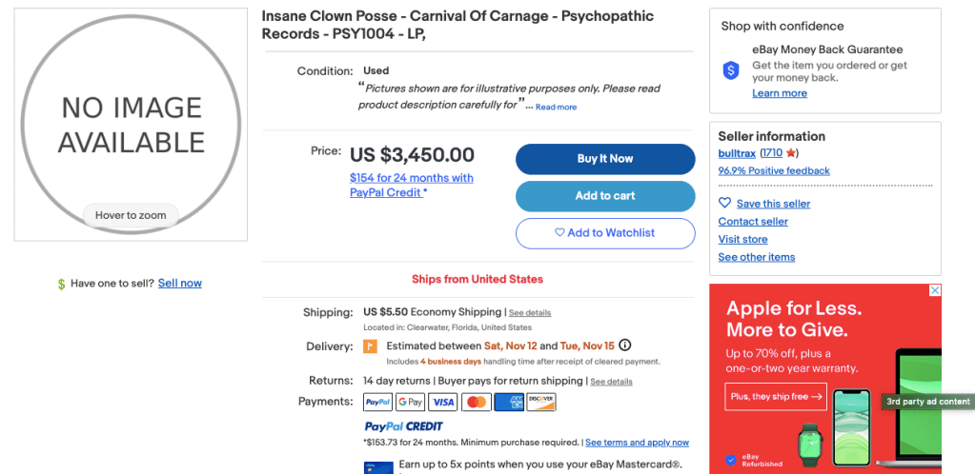975x474 pixels.
Task: Click the Mastercard payment icon
Action: coord(476,403)
